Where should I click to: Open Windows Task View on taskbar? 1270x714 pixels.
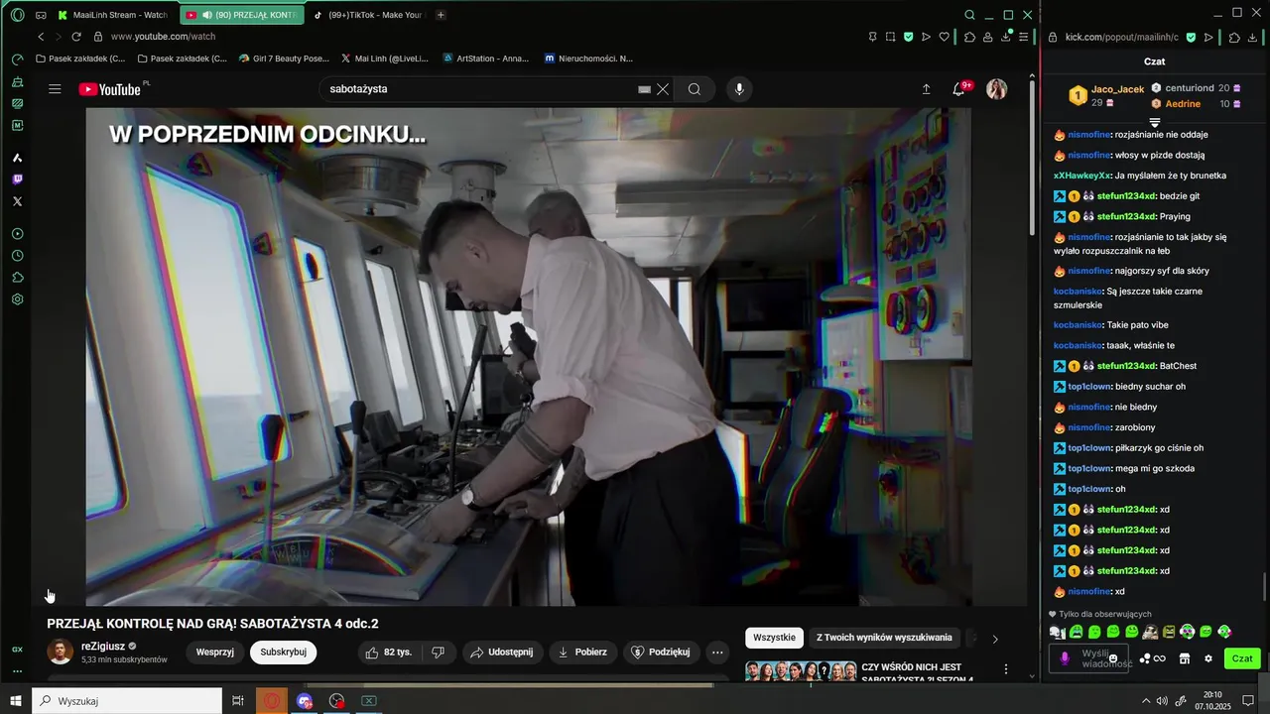coord(238,701)
